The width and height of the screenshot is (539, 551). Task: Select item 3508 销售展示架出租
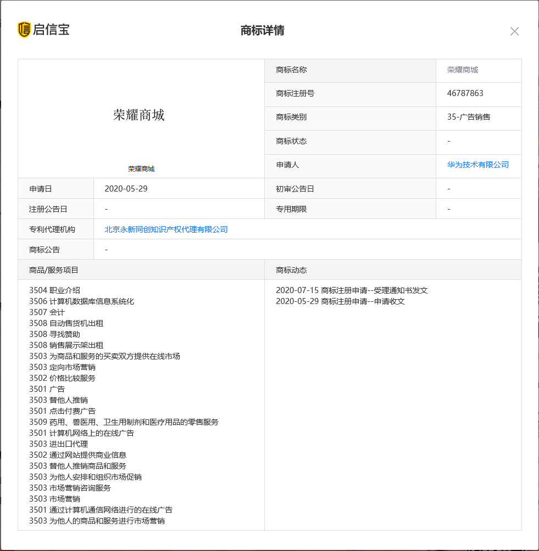[x=66, y=345]
